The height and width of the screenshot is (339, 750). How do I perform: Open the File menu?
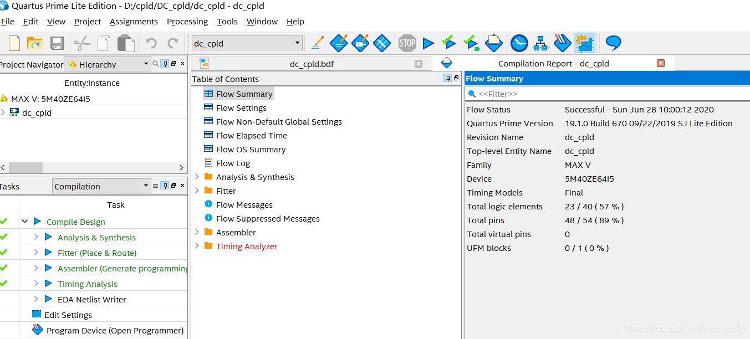[x=8, y=21]
